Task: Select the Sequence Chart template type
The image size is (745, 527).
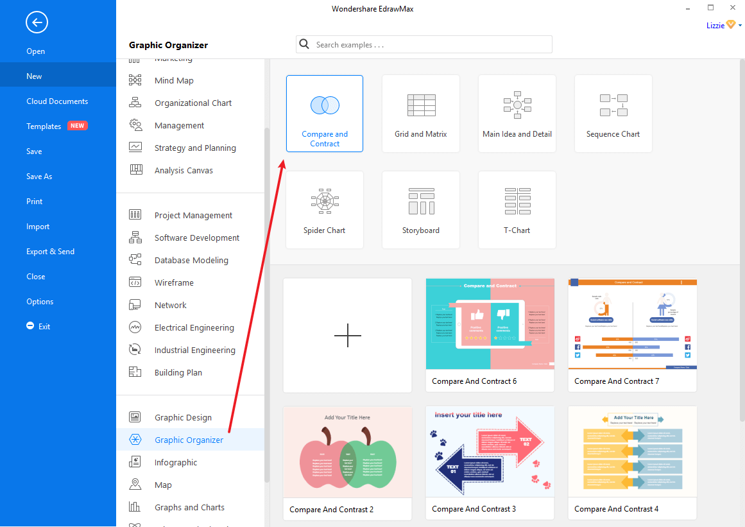Action: pos(613,114)
